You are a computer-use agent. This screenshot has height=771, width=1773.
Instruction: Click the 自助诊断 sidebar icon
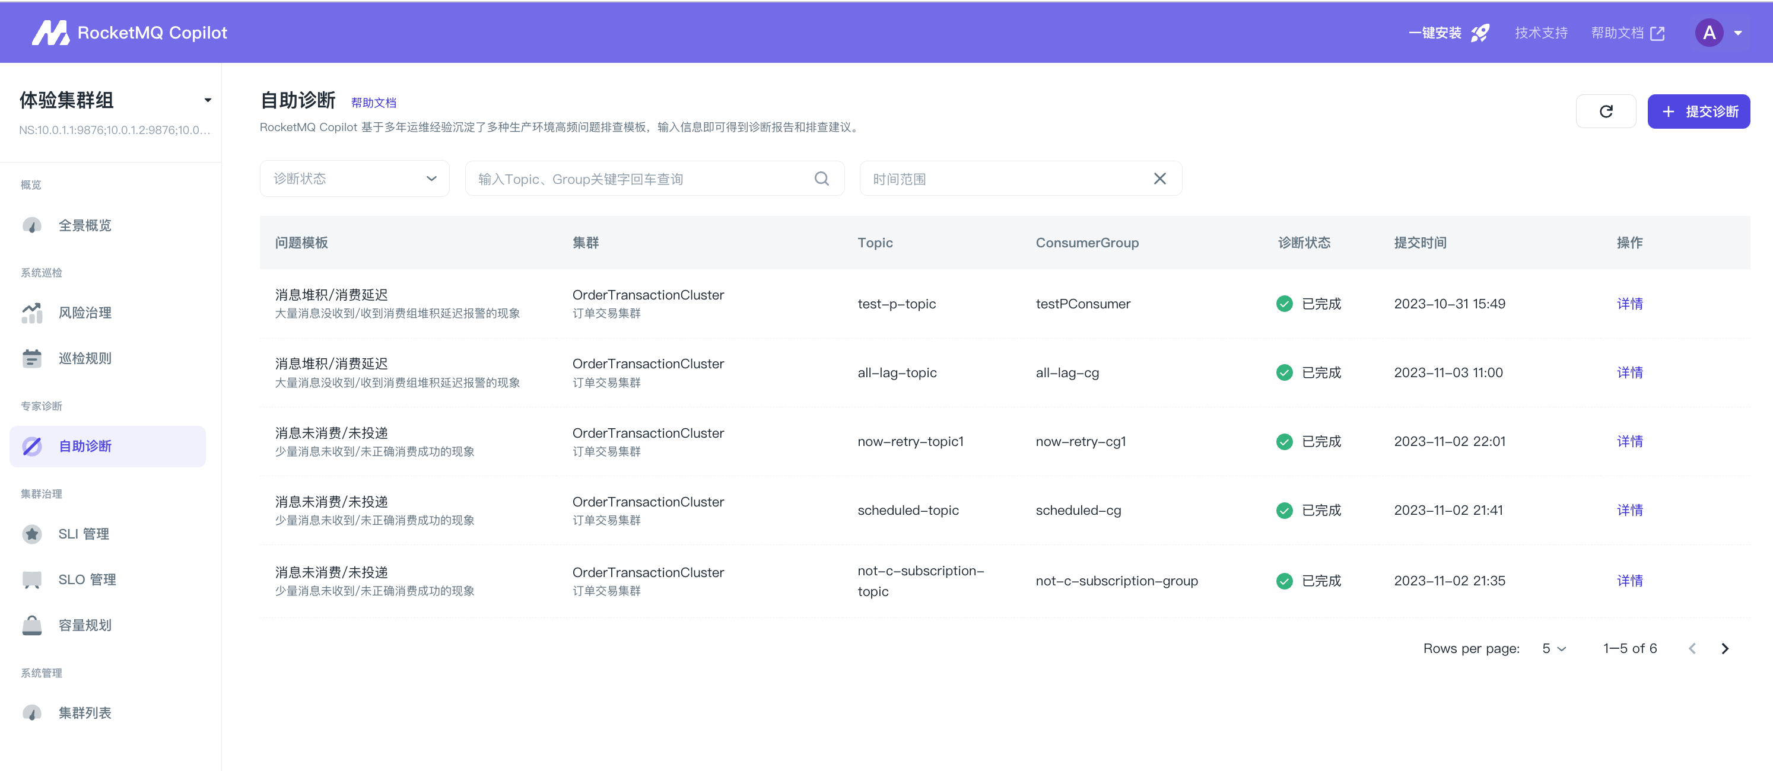coord(31,447)
